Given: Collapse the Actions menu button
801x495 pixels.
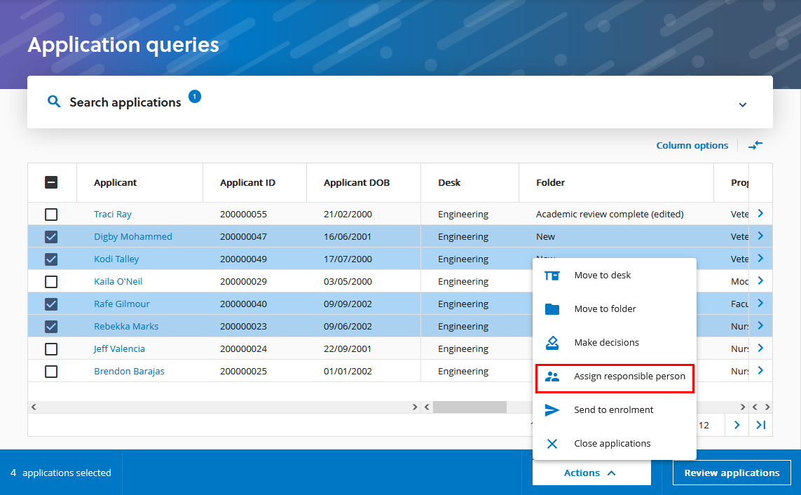Looking at the screenshot, I should pos(591,473).
